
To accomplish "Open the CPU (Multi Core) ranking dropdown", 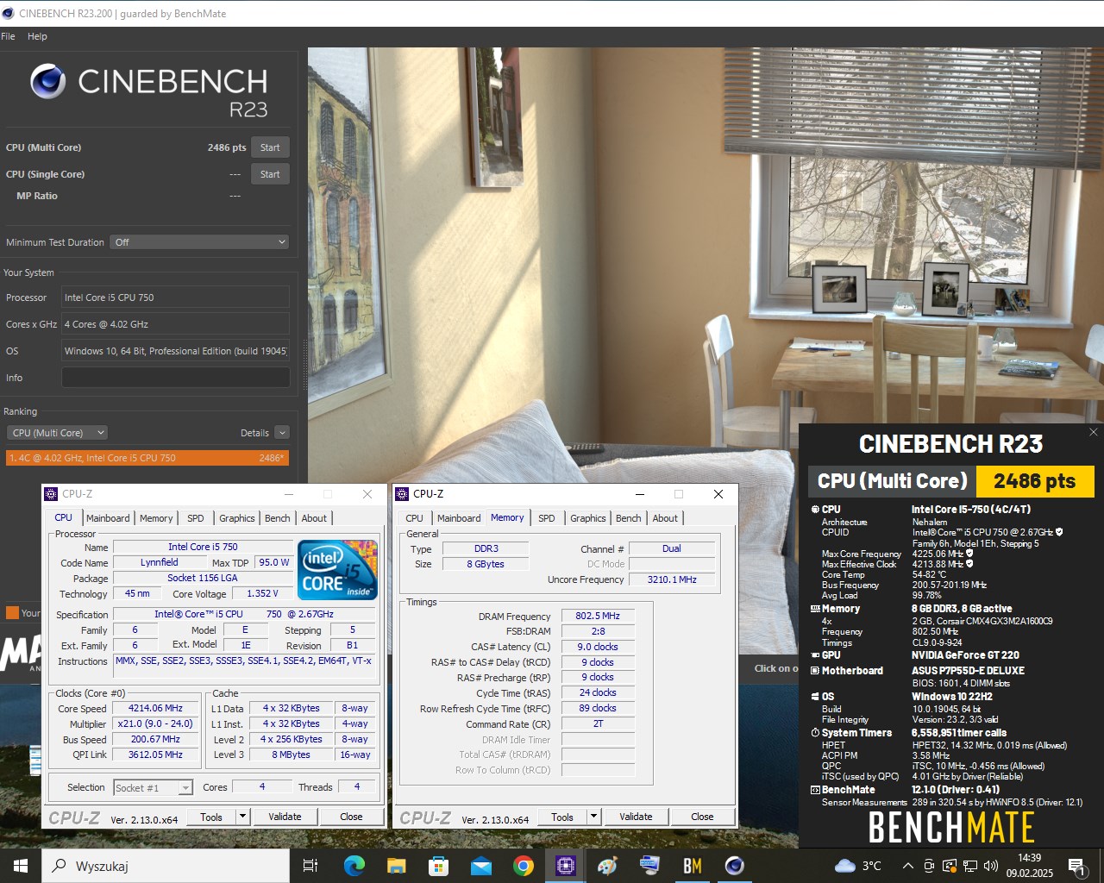I will click(58, 433).
